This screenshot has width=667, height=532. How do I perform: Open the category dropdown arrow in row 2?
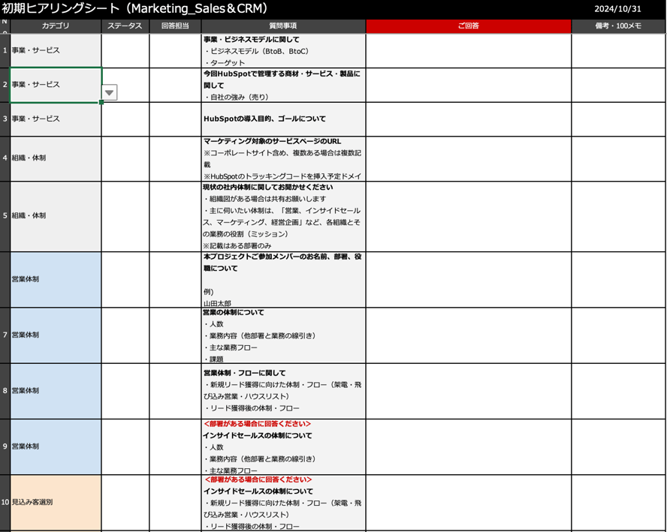tap(110, 92)
